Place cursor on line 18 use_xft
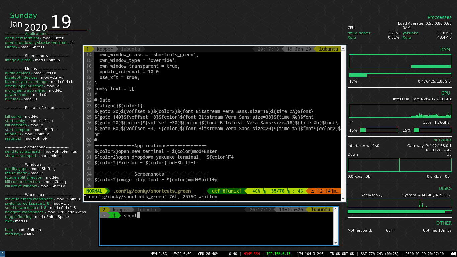This screenshot has height=257, width=457. [x=119, y=77]
